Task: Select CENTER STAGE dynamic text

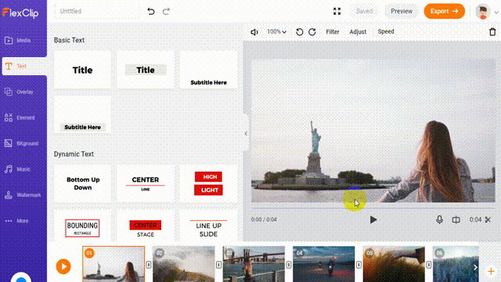Action: coord(146,226)
